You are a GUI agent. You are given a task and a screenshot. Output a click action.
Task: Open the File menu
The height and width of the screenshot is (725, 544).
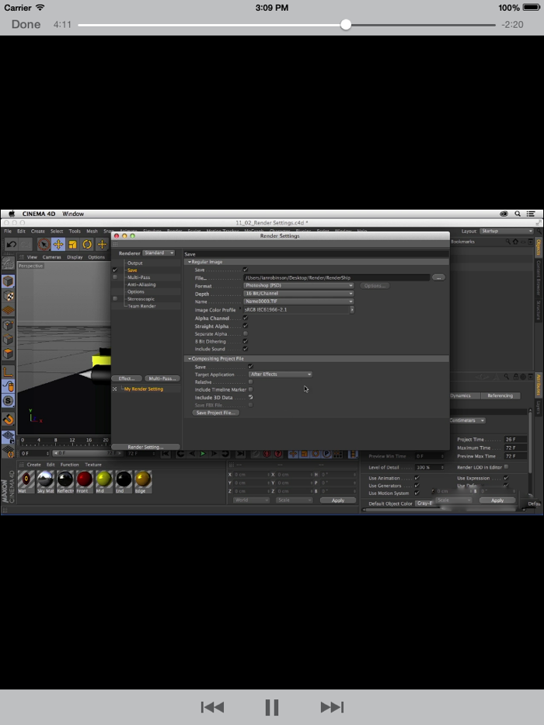coord(8,232)
